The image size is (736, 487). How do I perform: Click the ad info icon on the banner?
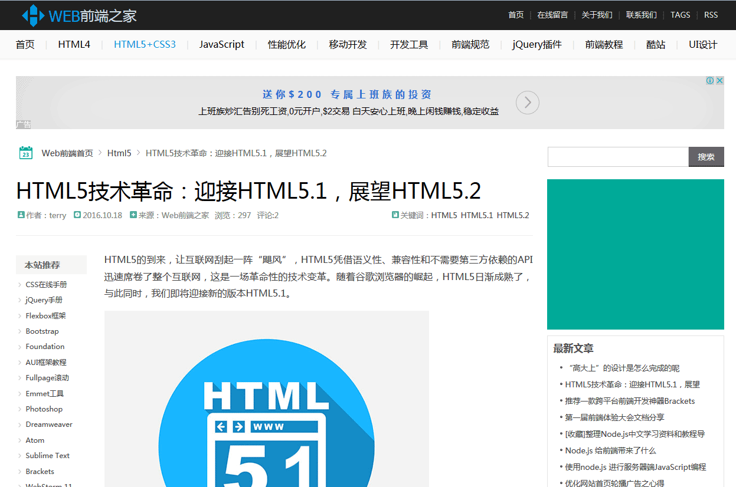(x=710, y=81)
